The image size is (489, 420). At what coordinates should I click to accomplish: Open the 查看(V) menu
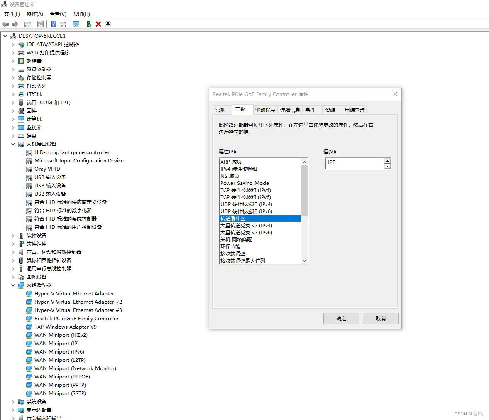[58, 14]
